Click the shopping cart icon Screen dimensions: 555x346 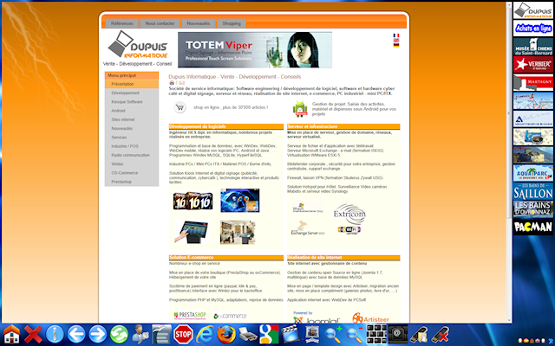tap(180, 107)
